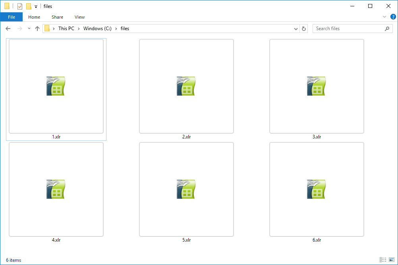Open the Home ribbon tab
This screenshot has width=398, height=265.
click(34, 17)
